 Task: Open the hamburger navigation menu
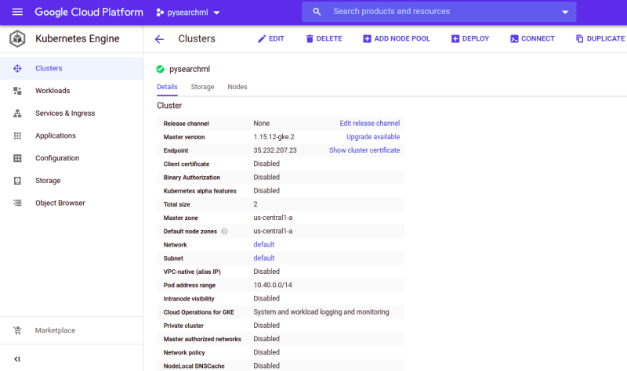tap(17, 12)
